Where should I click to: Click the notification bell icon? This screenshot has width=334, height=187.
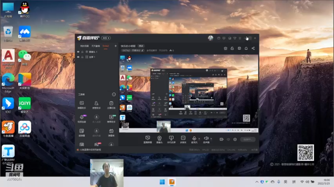click(x=246, y=48)
